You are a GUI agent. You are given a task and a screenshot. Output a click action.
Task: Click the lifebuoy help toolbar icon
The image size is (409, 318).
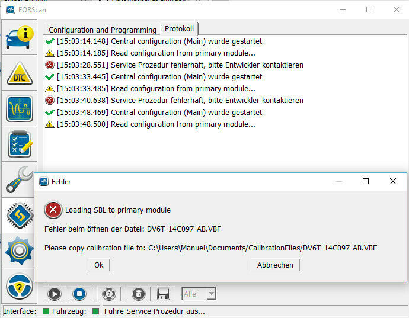click(109, 294)
